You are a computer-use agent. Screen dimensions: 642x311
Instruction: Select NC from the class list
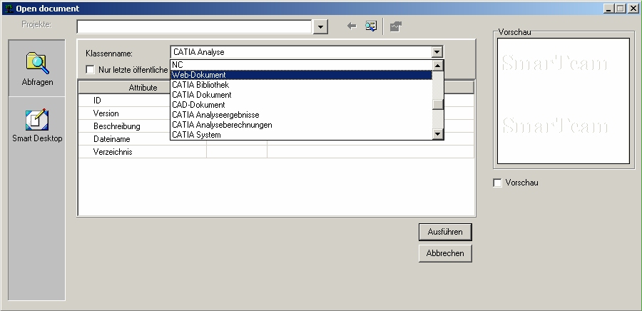coord(301,65)
